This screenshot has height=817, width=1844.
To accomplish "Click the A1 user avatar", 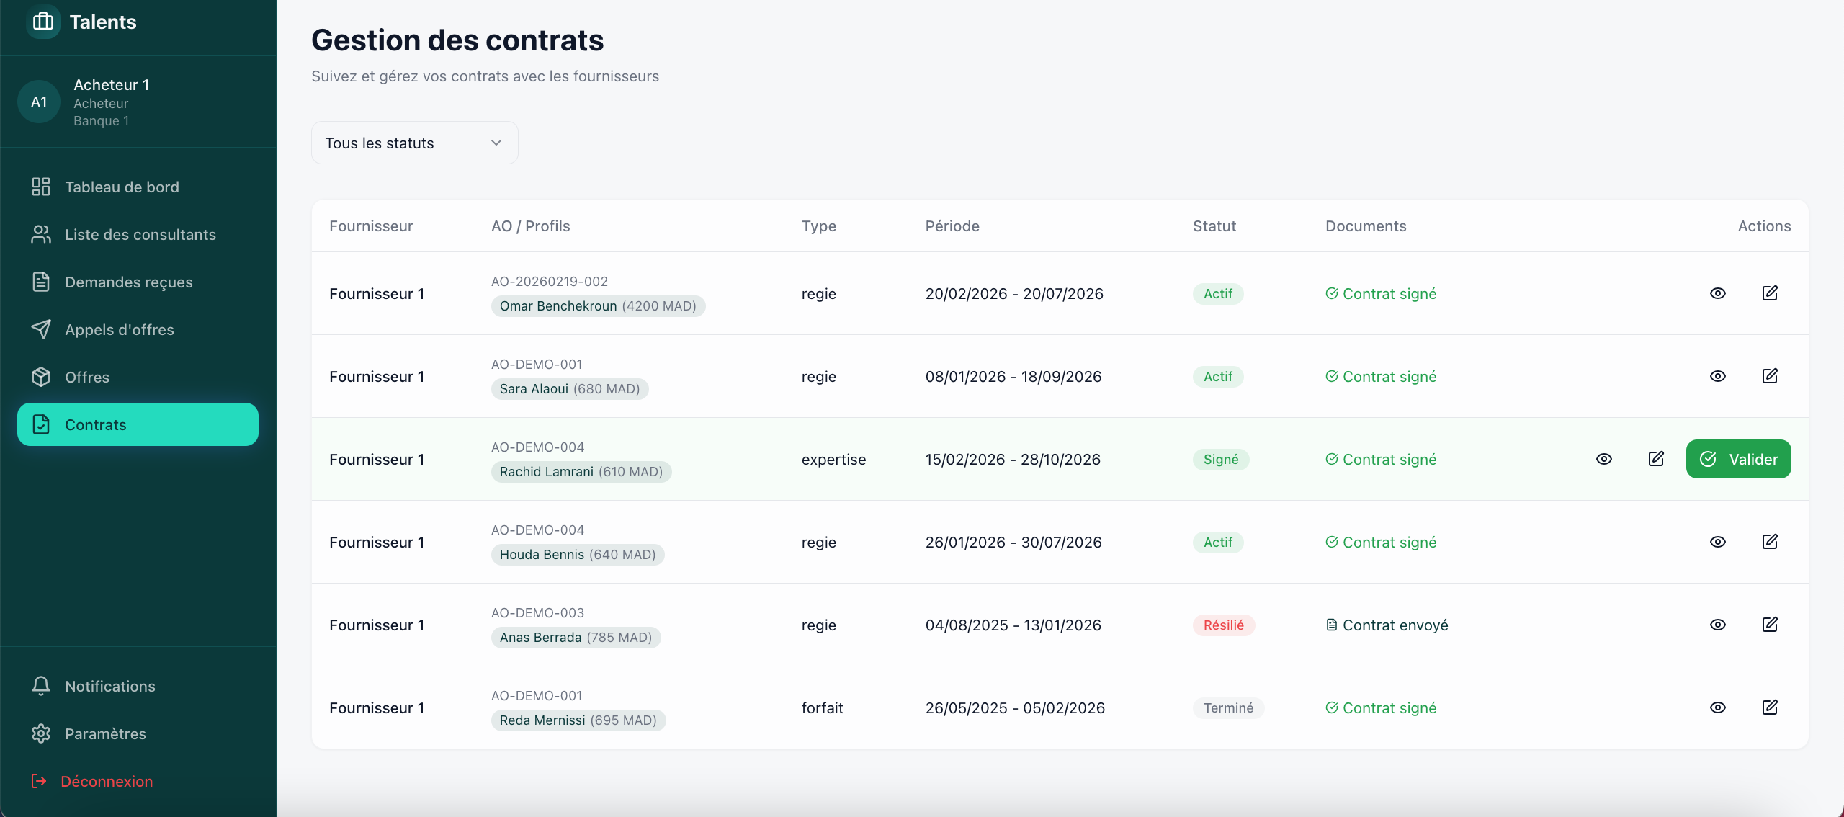I will click(39, 102).
